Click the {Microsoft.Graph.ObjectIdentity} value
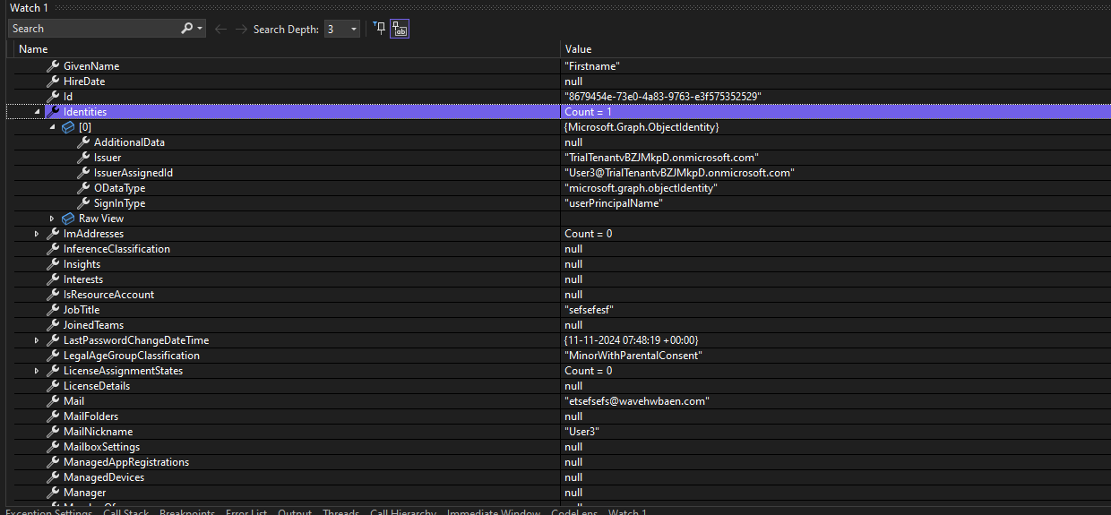1111x515 pixels. (x=642, y=127)
